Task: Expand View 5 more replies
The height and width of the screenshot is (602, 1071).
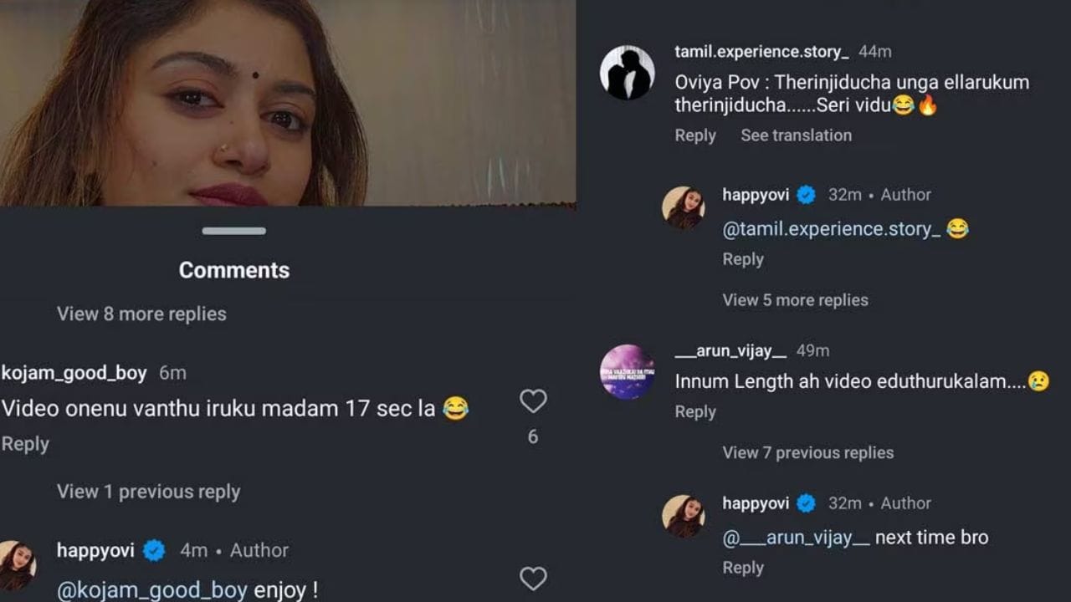Action: (x=795, y=300)
